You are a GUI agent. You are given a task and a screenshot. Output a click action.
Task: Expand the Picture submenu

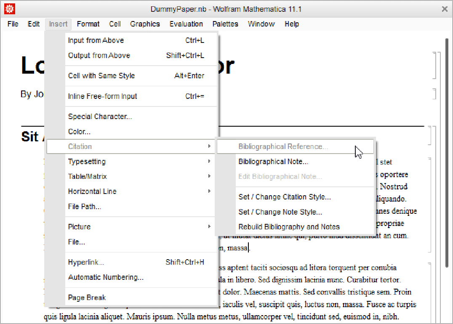(x=79, y=227)
